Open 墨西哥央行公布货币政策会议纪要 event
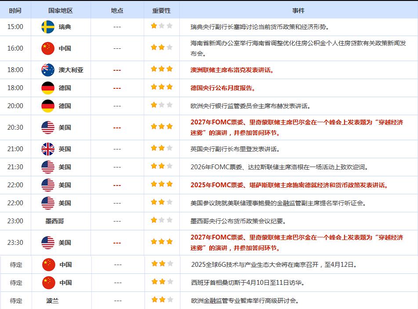This screenshot has height=309, width=418. pos(238,221)
